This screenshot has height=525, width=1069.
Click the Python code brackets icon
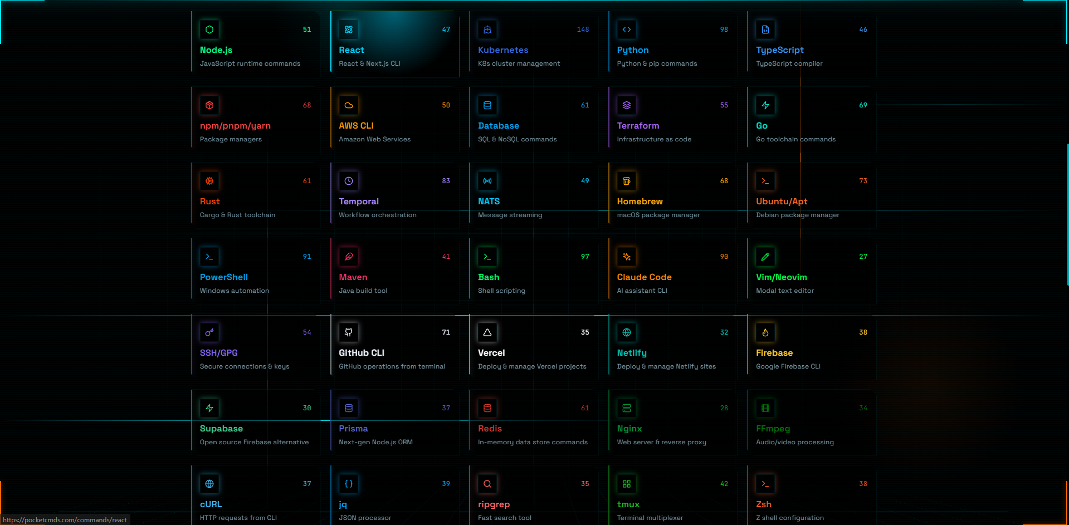pyautogui.click(x=627, y=30)
